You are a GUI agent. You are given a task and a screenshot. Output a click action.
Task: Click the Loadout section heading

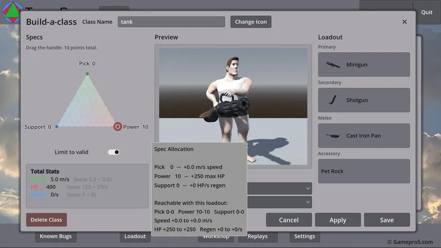tap(330, 37)
